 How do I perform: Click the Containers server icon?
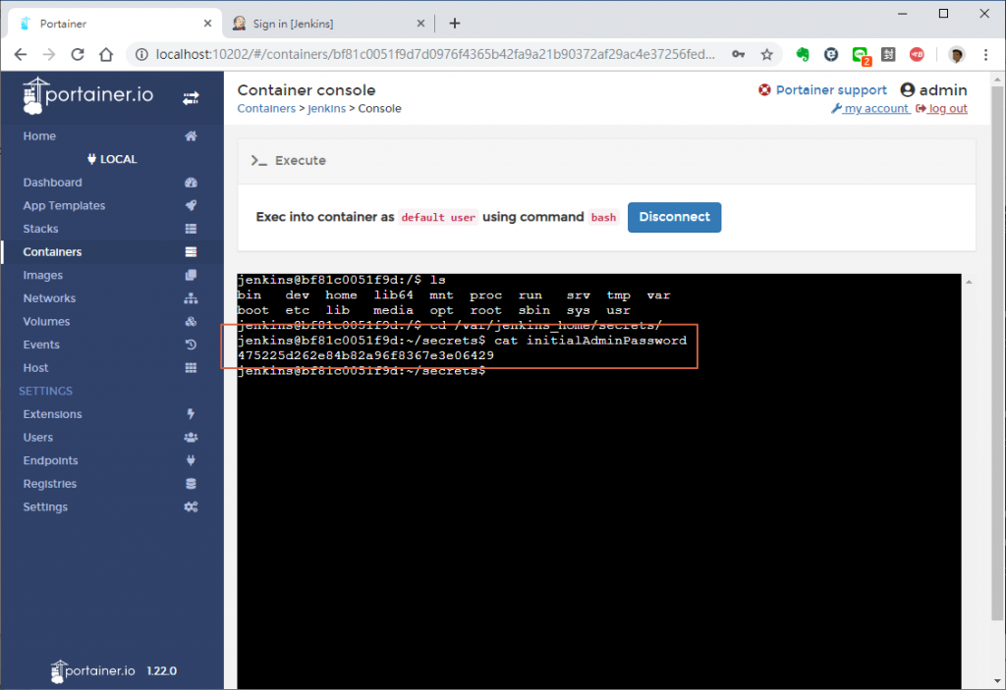pos(191,251)
